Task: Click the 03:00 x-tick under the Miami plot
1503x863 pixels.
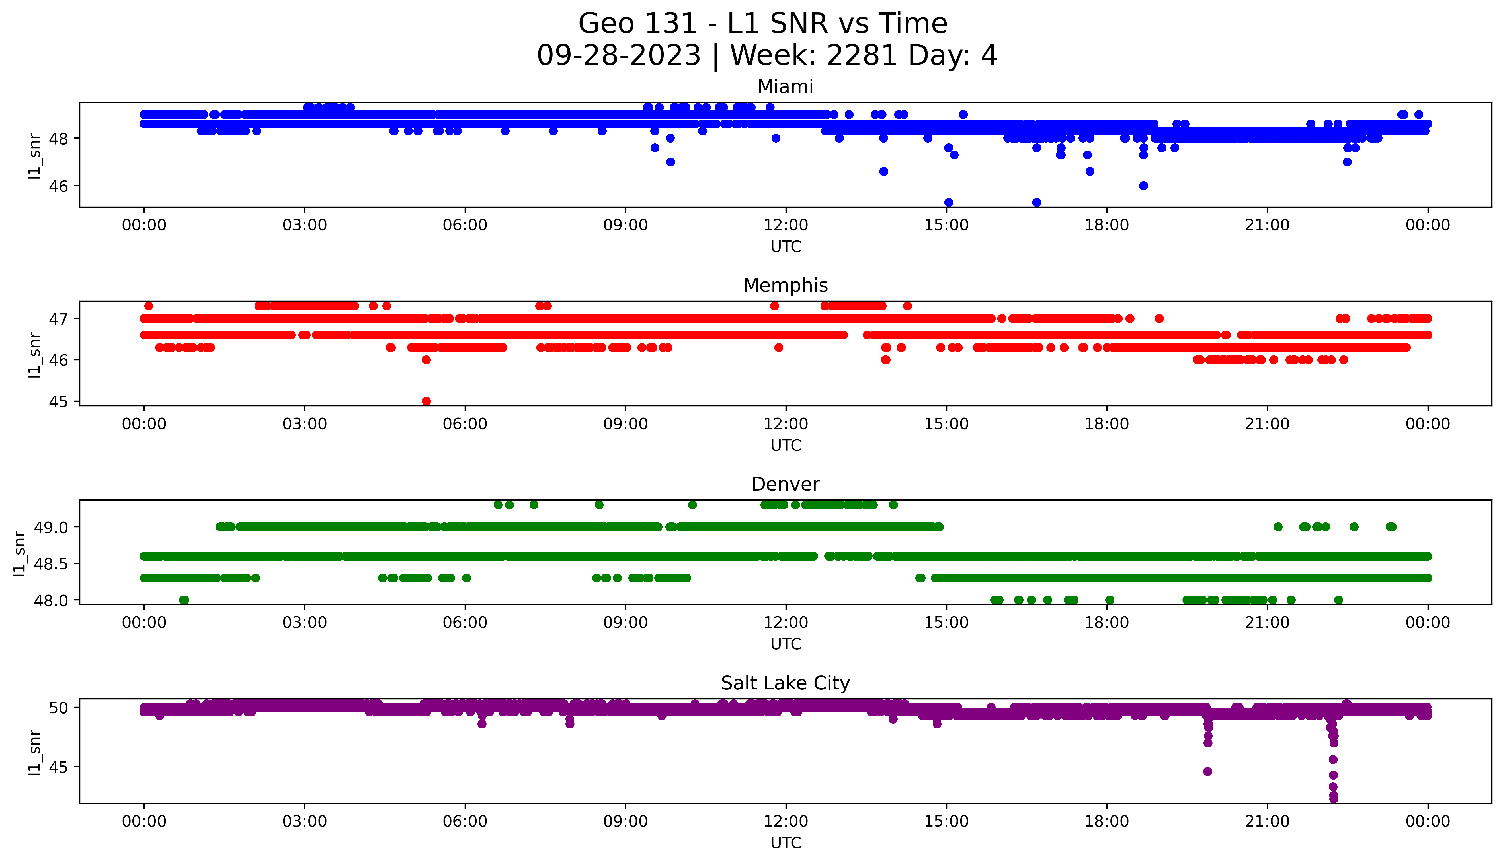Action: pyautogui.click(x=305, y=225)
